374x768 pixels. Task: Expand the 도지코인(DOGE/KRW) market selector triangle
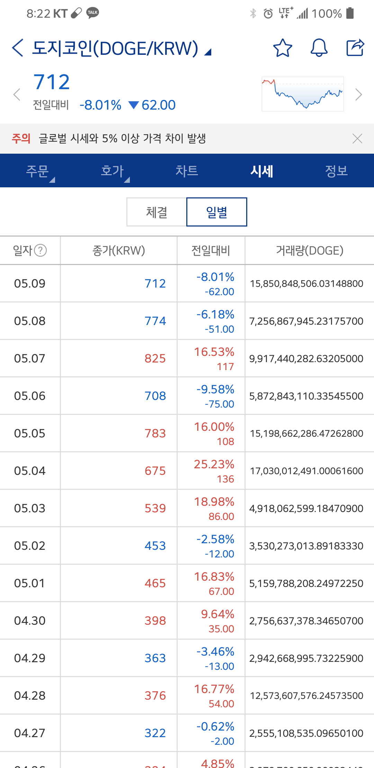[x=208, y=52]
